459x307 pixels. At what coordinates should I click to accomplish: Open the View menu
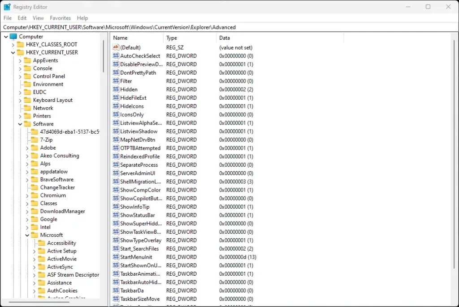(x=38, y=18)
